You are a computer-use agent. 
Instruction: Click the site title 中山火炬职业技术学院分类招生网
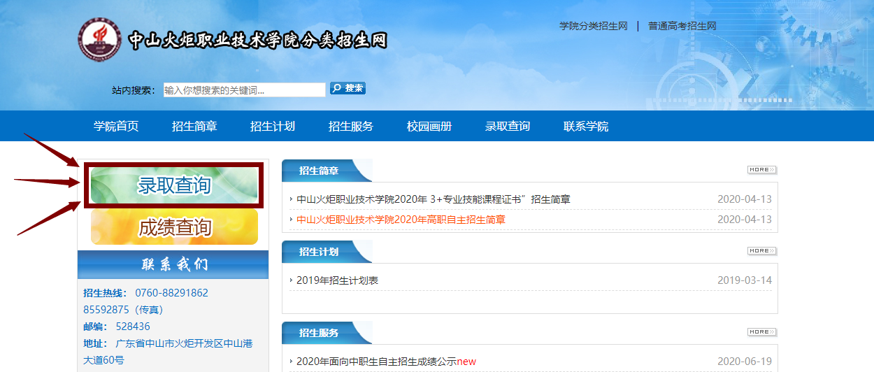pos(257,40)
